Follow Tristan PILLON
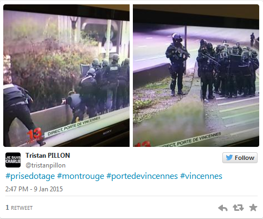 tap(240, 158)
